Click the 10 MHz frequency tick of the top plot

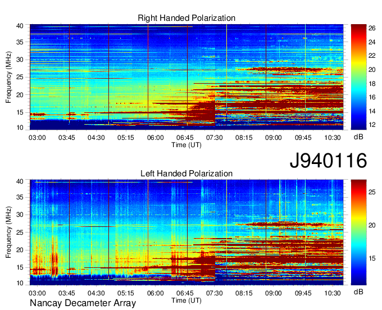(20, 127)
